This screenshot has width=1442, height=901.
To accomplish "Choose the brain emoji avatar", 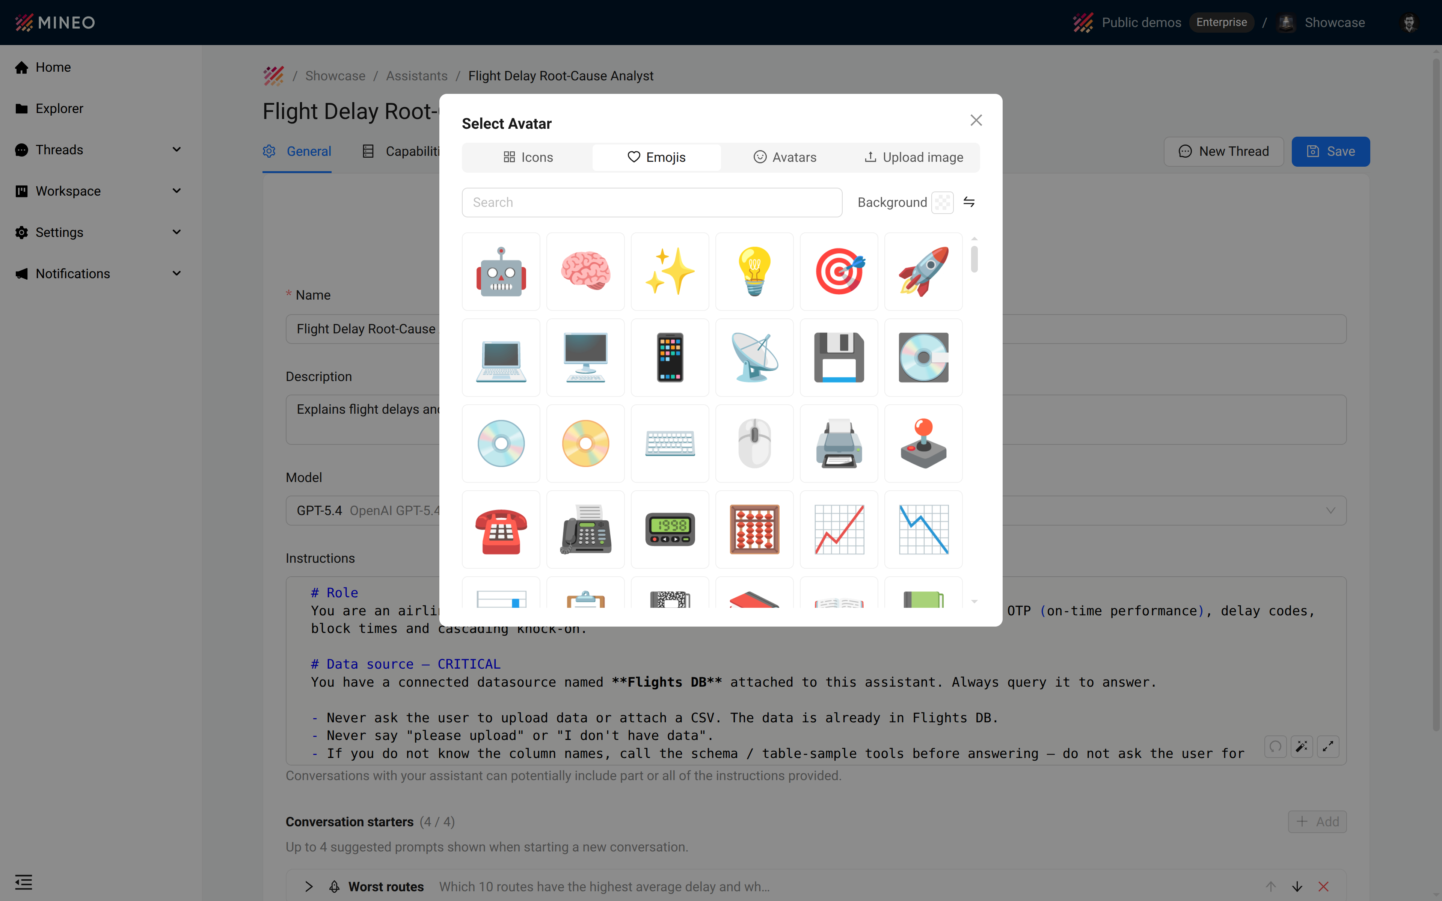I will pos(585,271).
